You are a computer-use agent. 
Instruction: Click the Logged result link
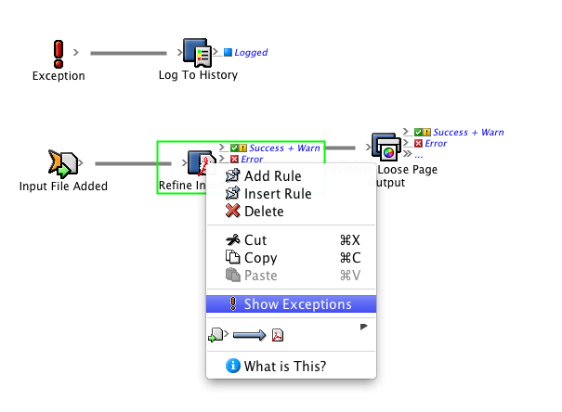251,53
